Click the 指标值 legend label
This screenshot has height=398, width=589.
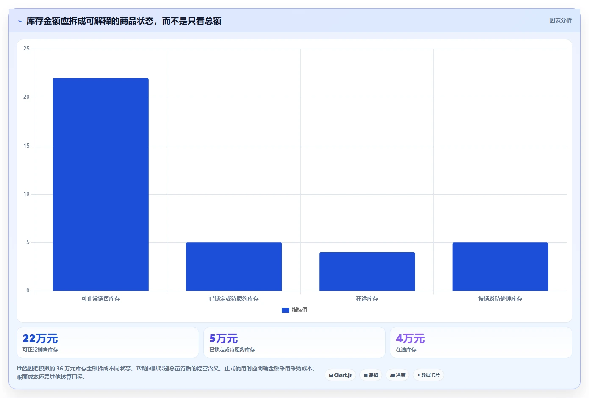pyautogui.click(x=300, y=310)
